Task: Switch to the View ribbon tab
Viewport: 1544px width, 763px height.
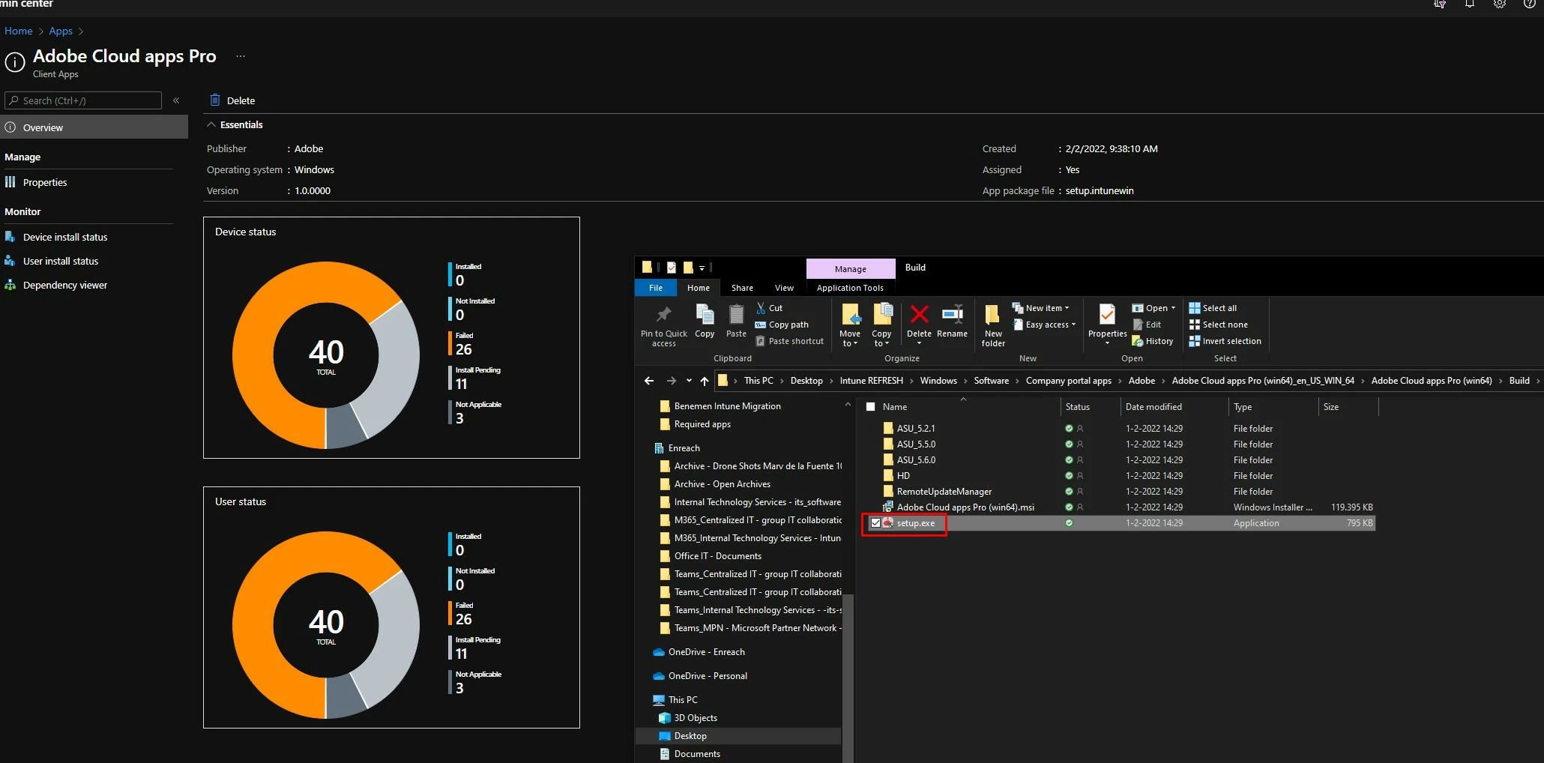Action: [784, 288]
